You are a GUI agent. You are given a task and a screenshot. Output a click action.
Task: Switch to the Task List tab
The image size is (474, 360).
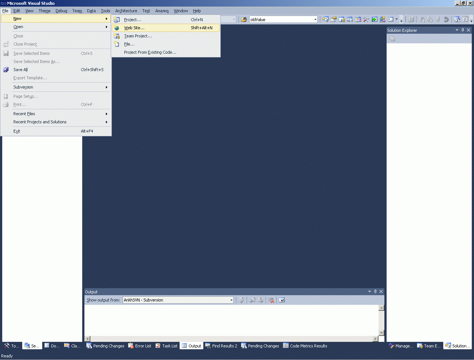click(x=166, y=346)
